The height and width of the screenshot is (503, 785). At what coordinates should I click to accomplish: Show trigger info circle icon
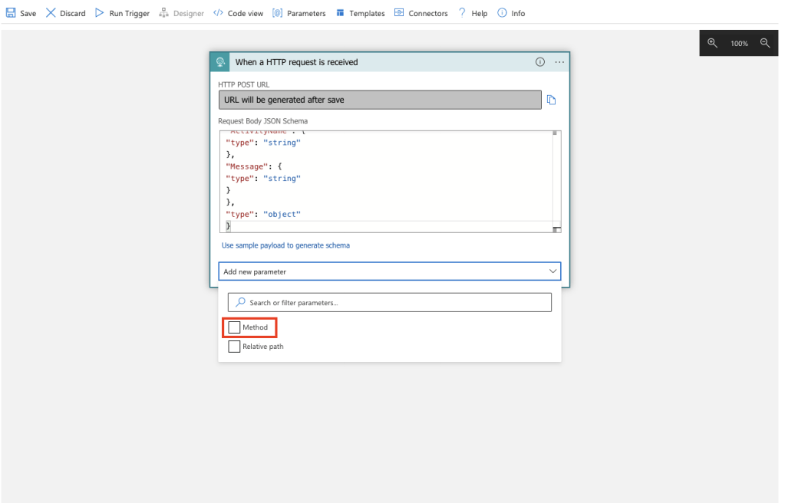(539, 62)
